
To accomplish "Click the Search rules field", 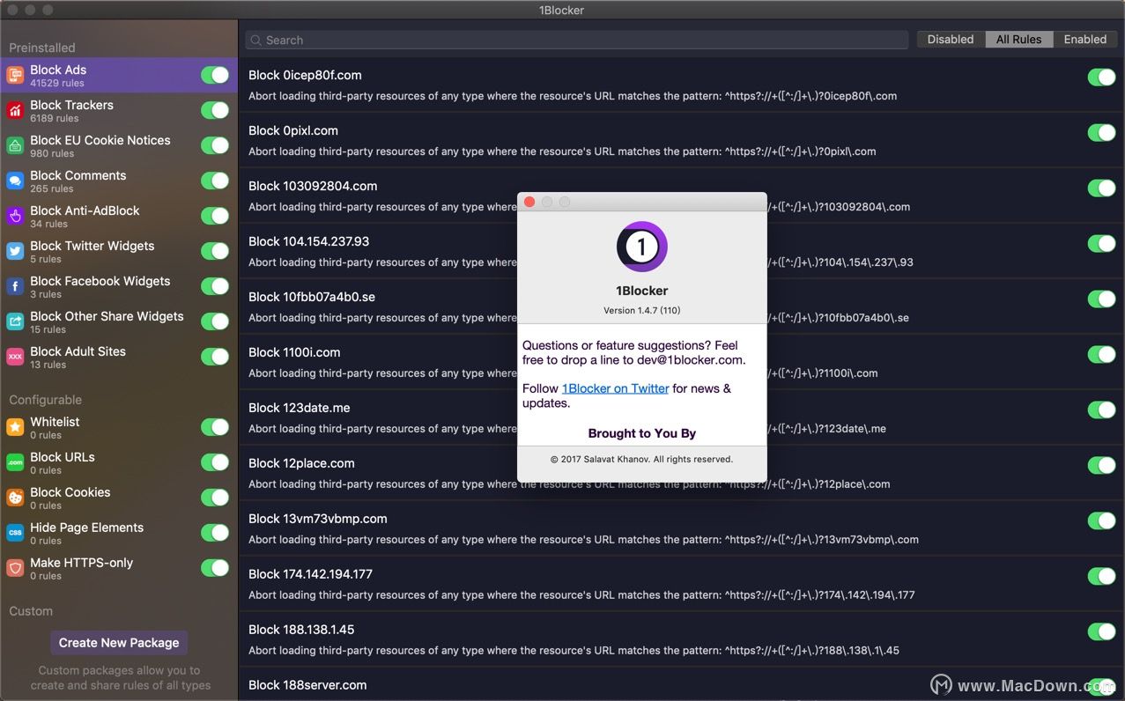I will click(x=577, y=41).
